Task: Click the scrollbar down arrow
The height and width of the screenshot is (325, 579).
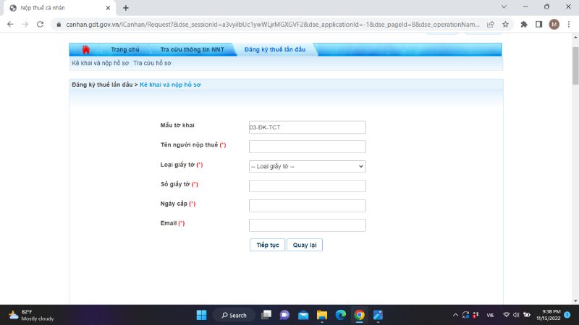Action: 575,300
